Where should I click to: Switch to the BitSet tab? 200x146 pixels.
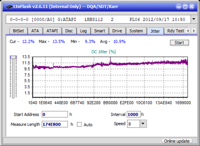(x=18, y=31)
